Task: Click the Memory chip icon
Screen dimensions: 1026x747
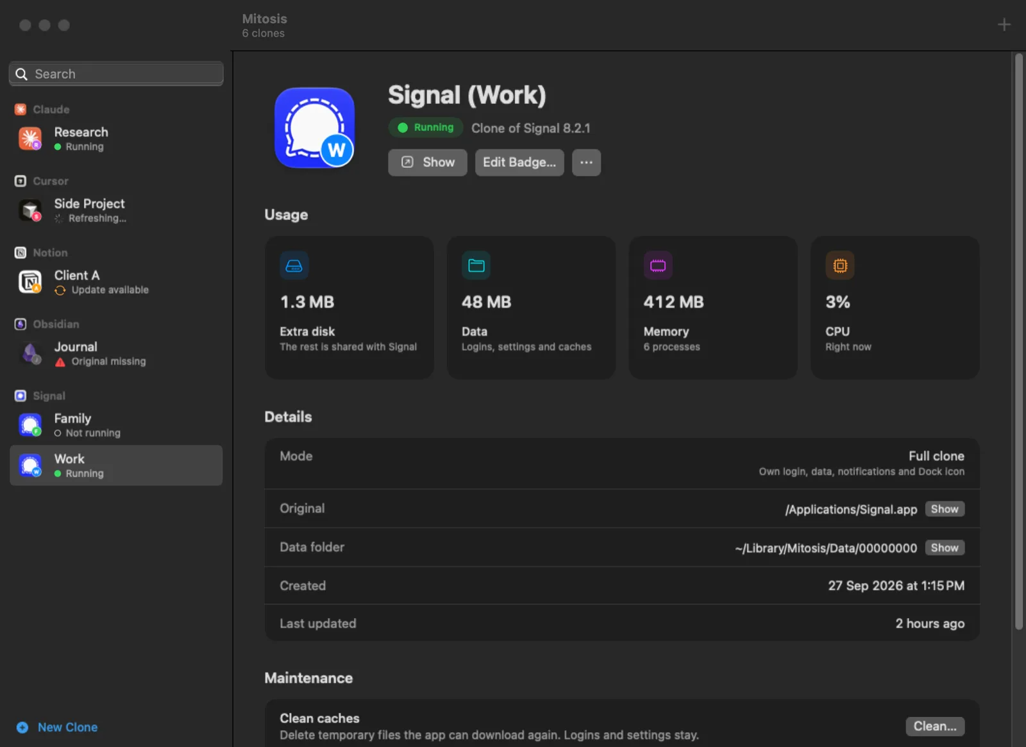Action: tap(658, 265)
